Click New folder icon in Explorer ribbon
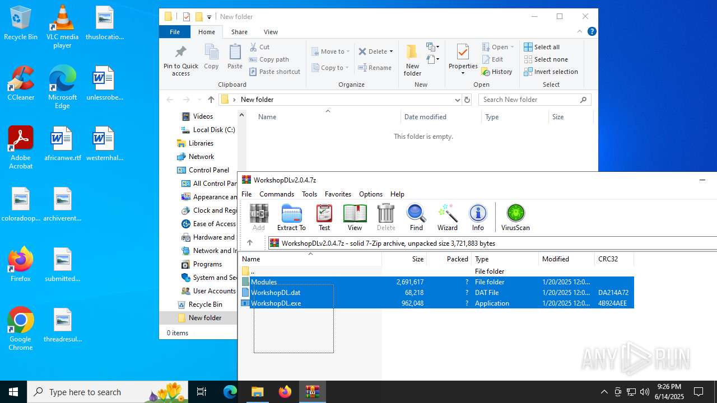717x403 pixels. (412, 60)
